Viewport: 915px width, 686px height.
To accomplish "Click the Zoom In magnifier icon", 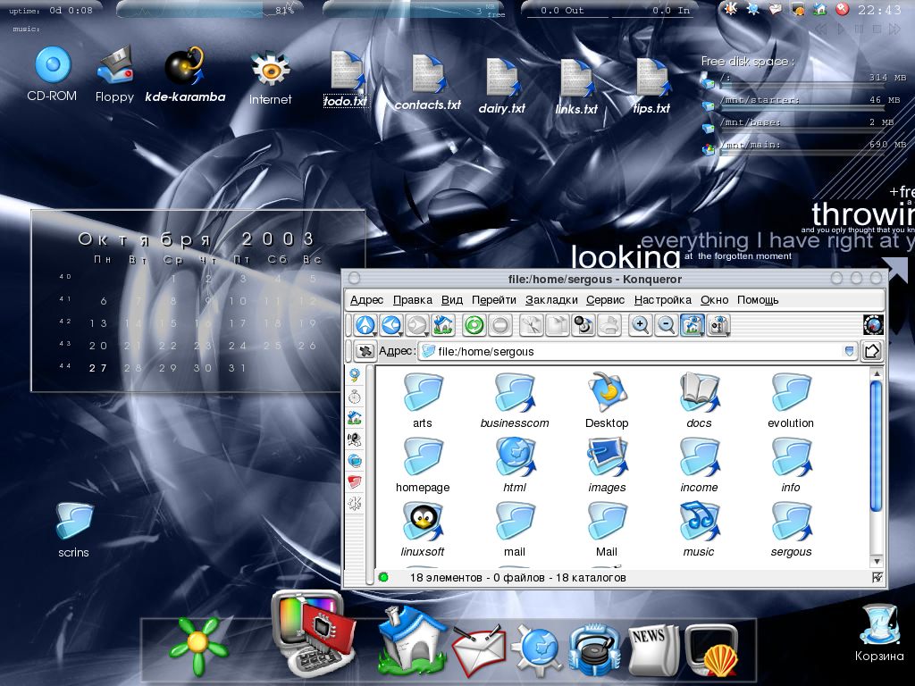I will [x=641, y=325].
